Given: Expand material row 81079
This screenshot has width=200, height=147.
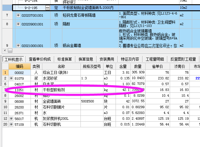Looking at the screenshot, I should [11, 78].
